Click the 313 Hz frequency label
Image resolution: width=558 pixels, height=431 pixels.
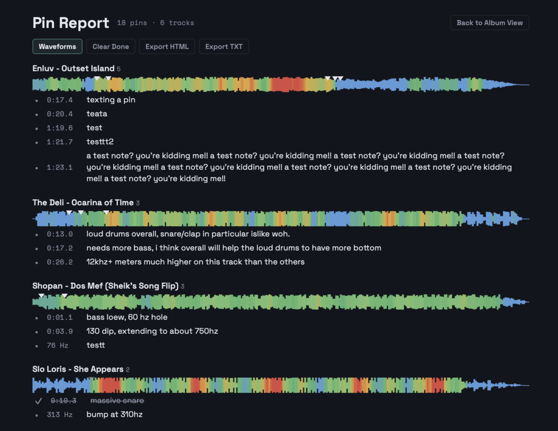(59, 415)
